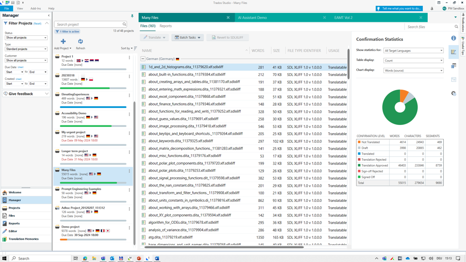
Task: Refresh the project list
Action: tap(80, 42)
